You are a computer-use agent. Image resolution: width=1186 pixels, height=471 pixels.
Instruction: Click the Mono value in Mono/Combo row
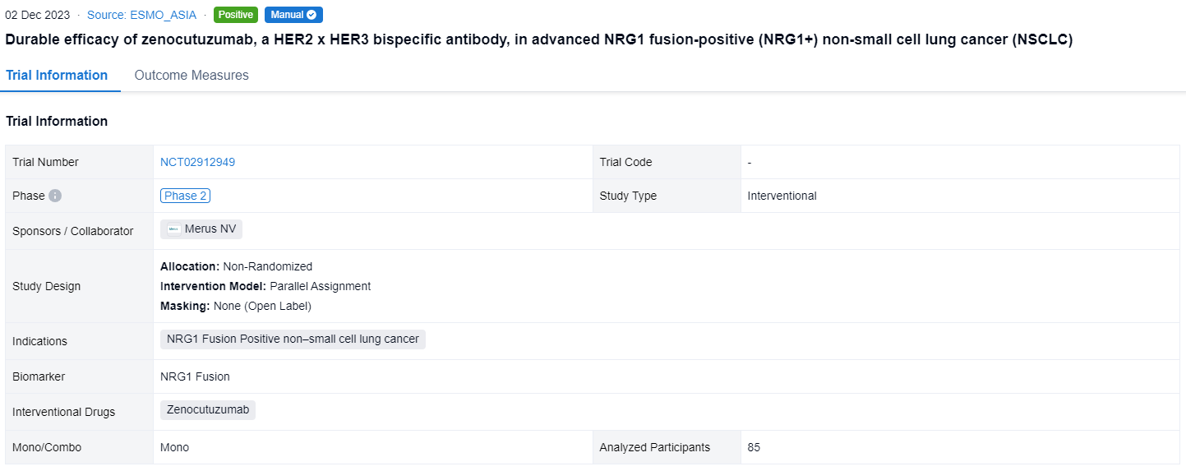pyautogui.click(x=174, y=447)
